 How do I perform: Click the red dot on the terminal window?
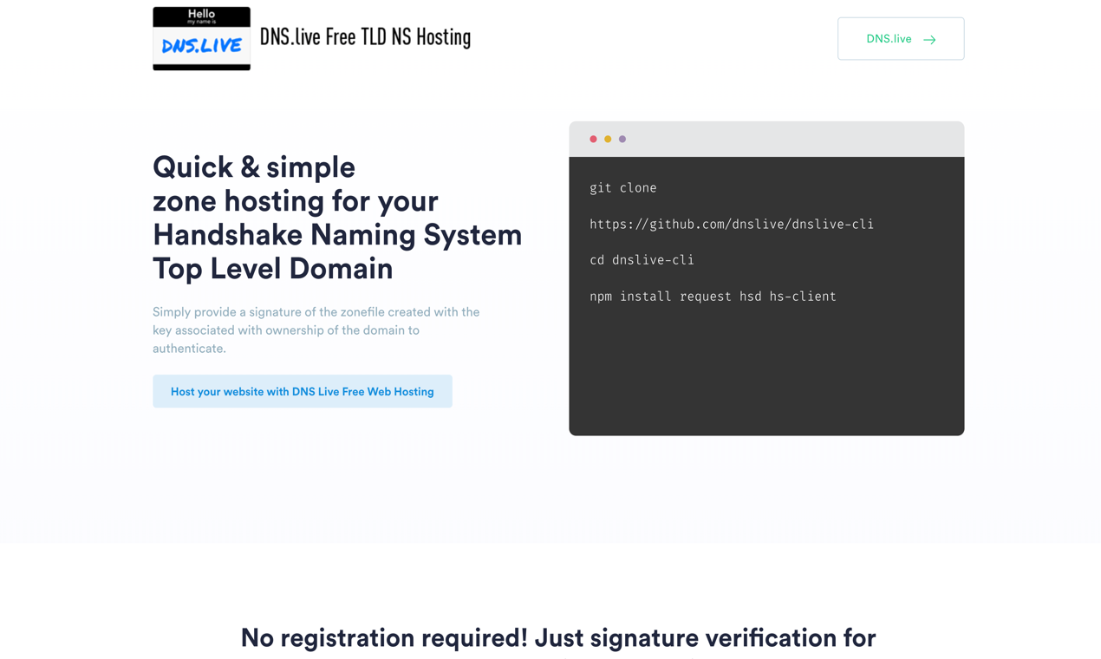pyautogui.click(x=593, y=139)
